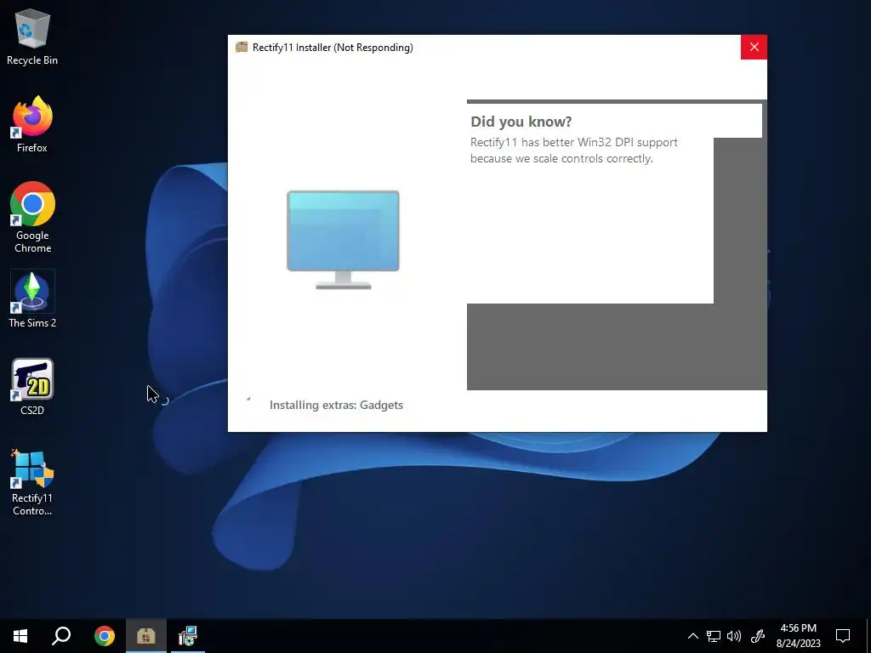Click the Win32 DPI support tip text
Screen dimensions: 871x653
click(574, 150)
